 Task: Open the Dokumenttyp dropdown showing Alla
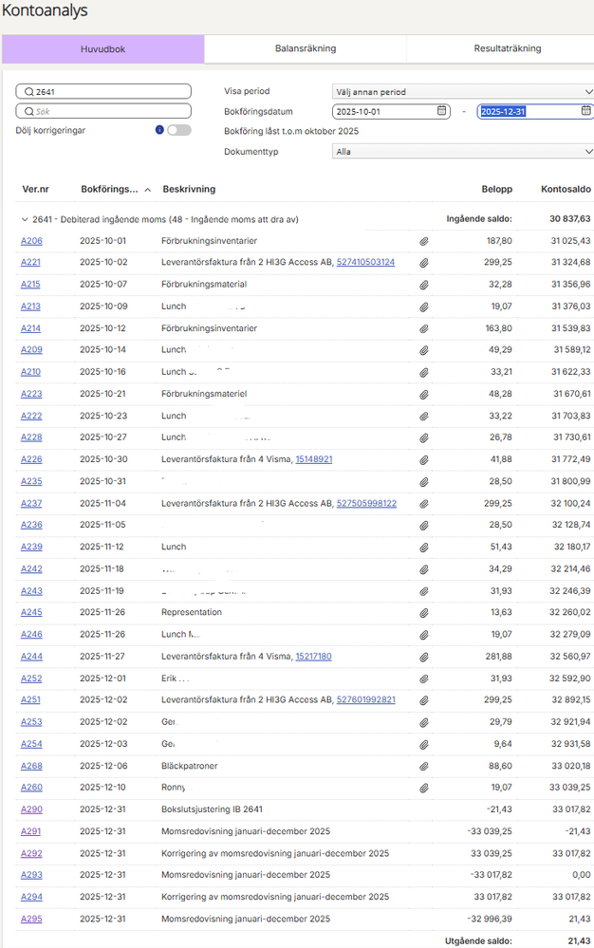tap(463, 151)
